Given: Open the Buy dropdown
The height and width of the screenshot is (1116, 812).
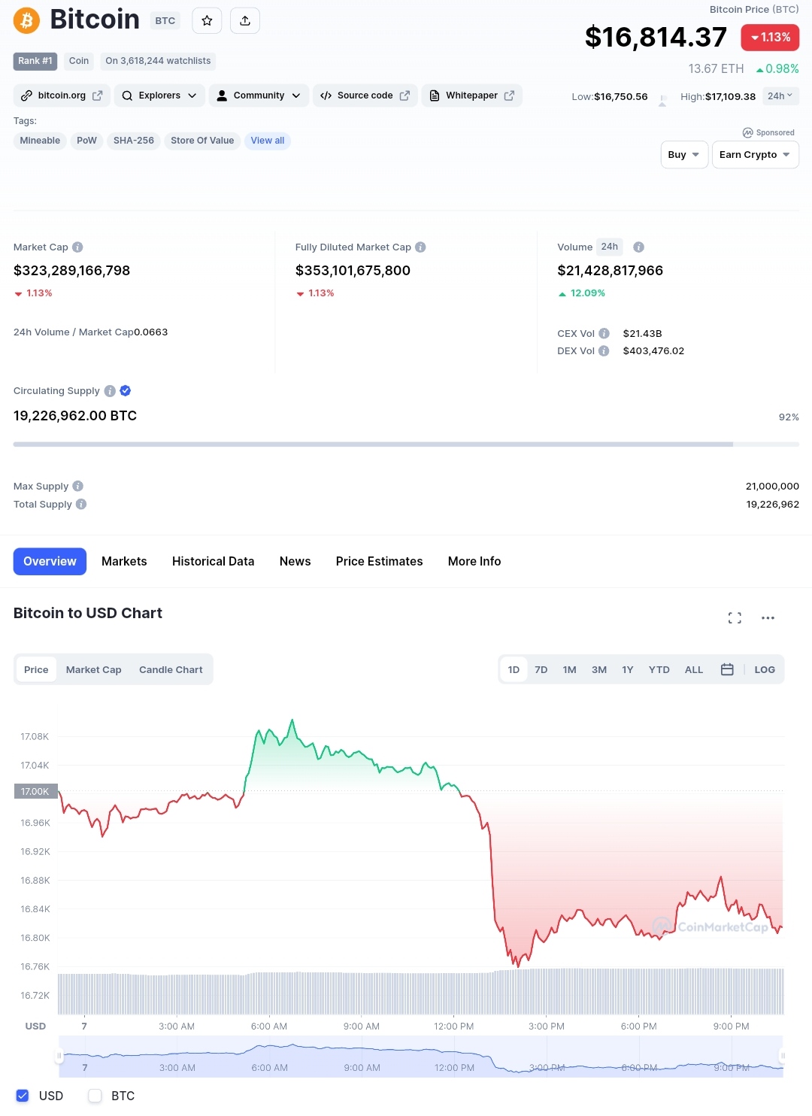Looking at the screenshot, I should pos(684,155).
